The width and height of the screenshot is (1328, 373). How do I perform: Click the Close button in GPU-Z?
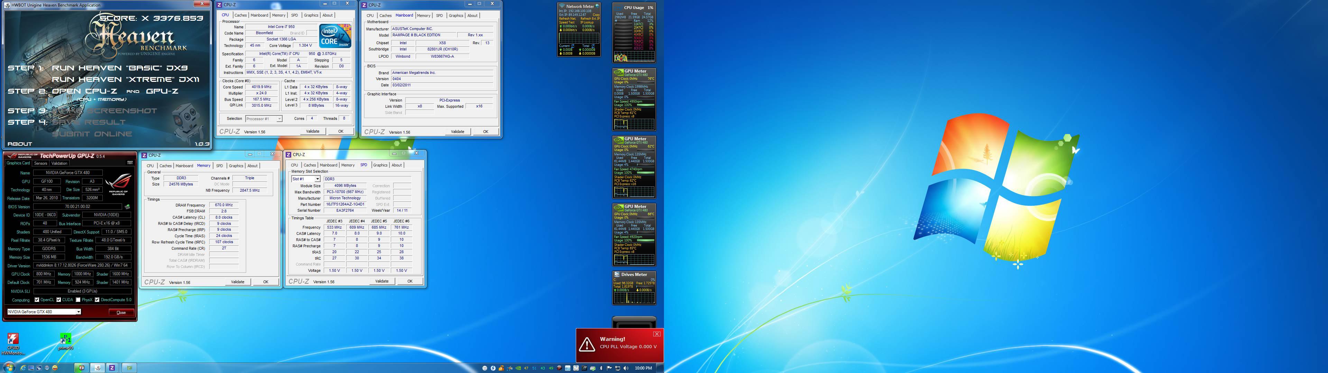121,312
